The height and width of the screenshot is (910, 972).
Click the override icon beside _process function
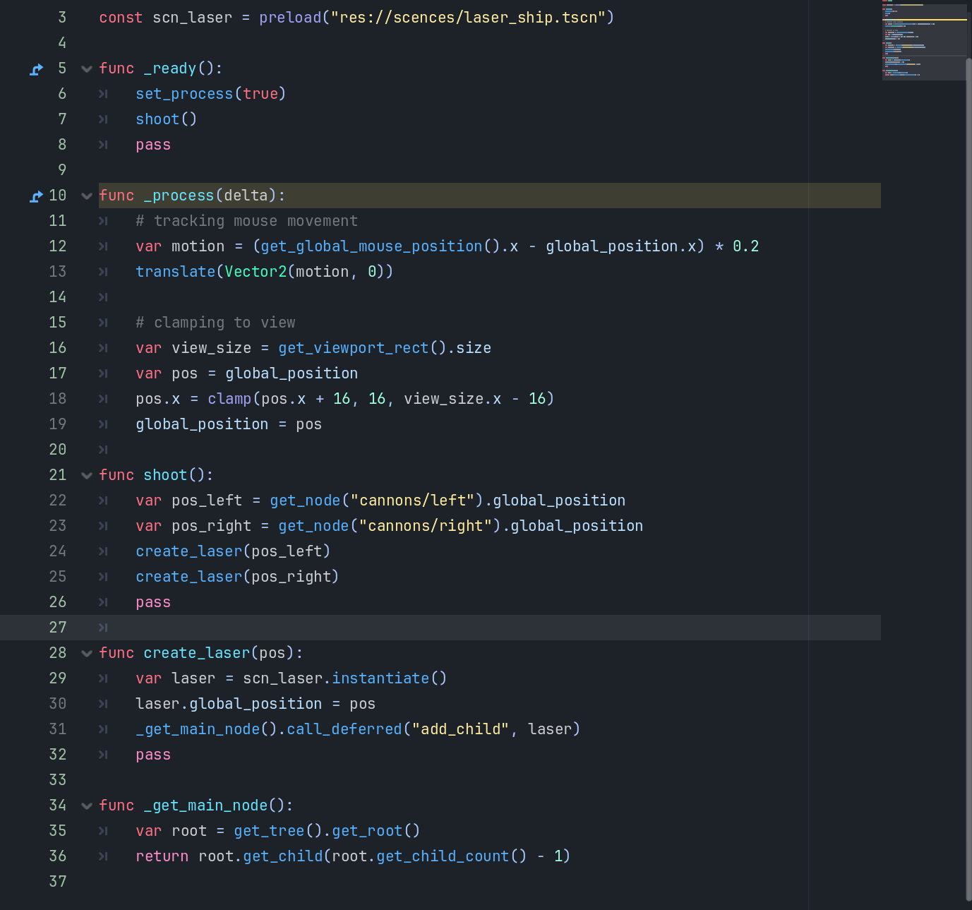[x=37, y=196]
